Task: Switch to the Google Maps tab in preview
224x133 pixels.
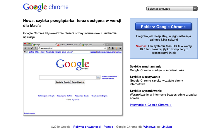Action: [x=92, y=45]
